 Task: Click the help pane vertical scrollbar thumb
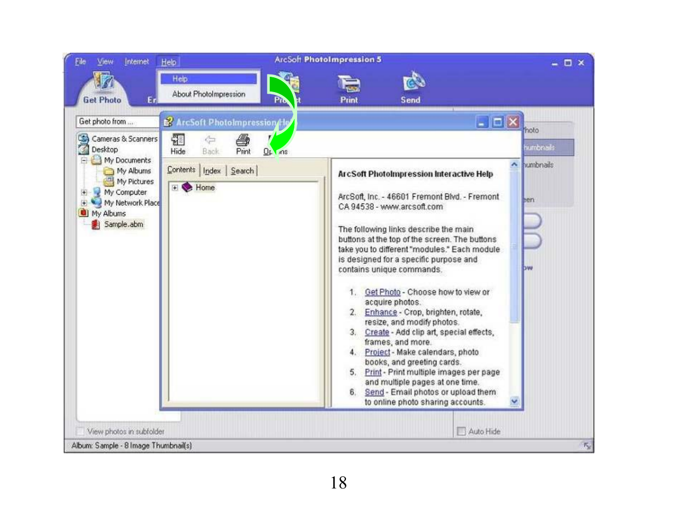point(514,246)
